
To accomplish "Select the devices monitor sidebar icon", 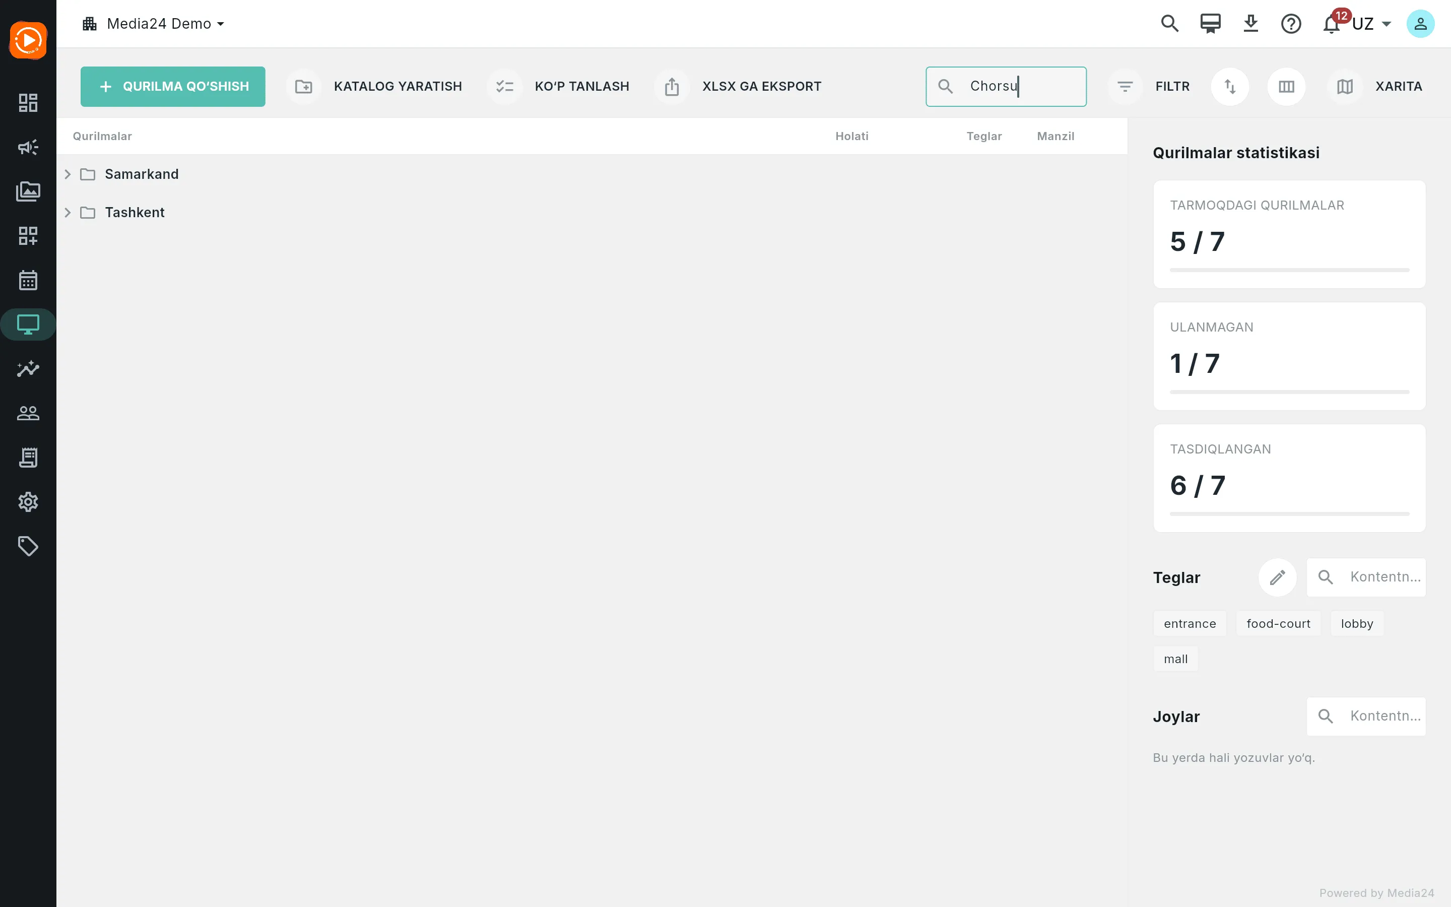I will [28, 325].
